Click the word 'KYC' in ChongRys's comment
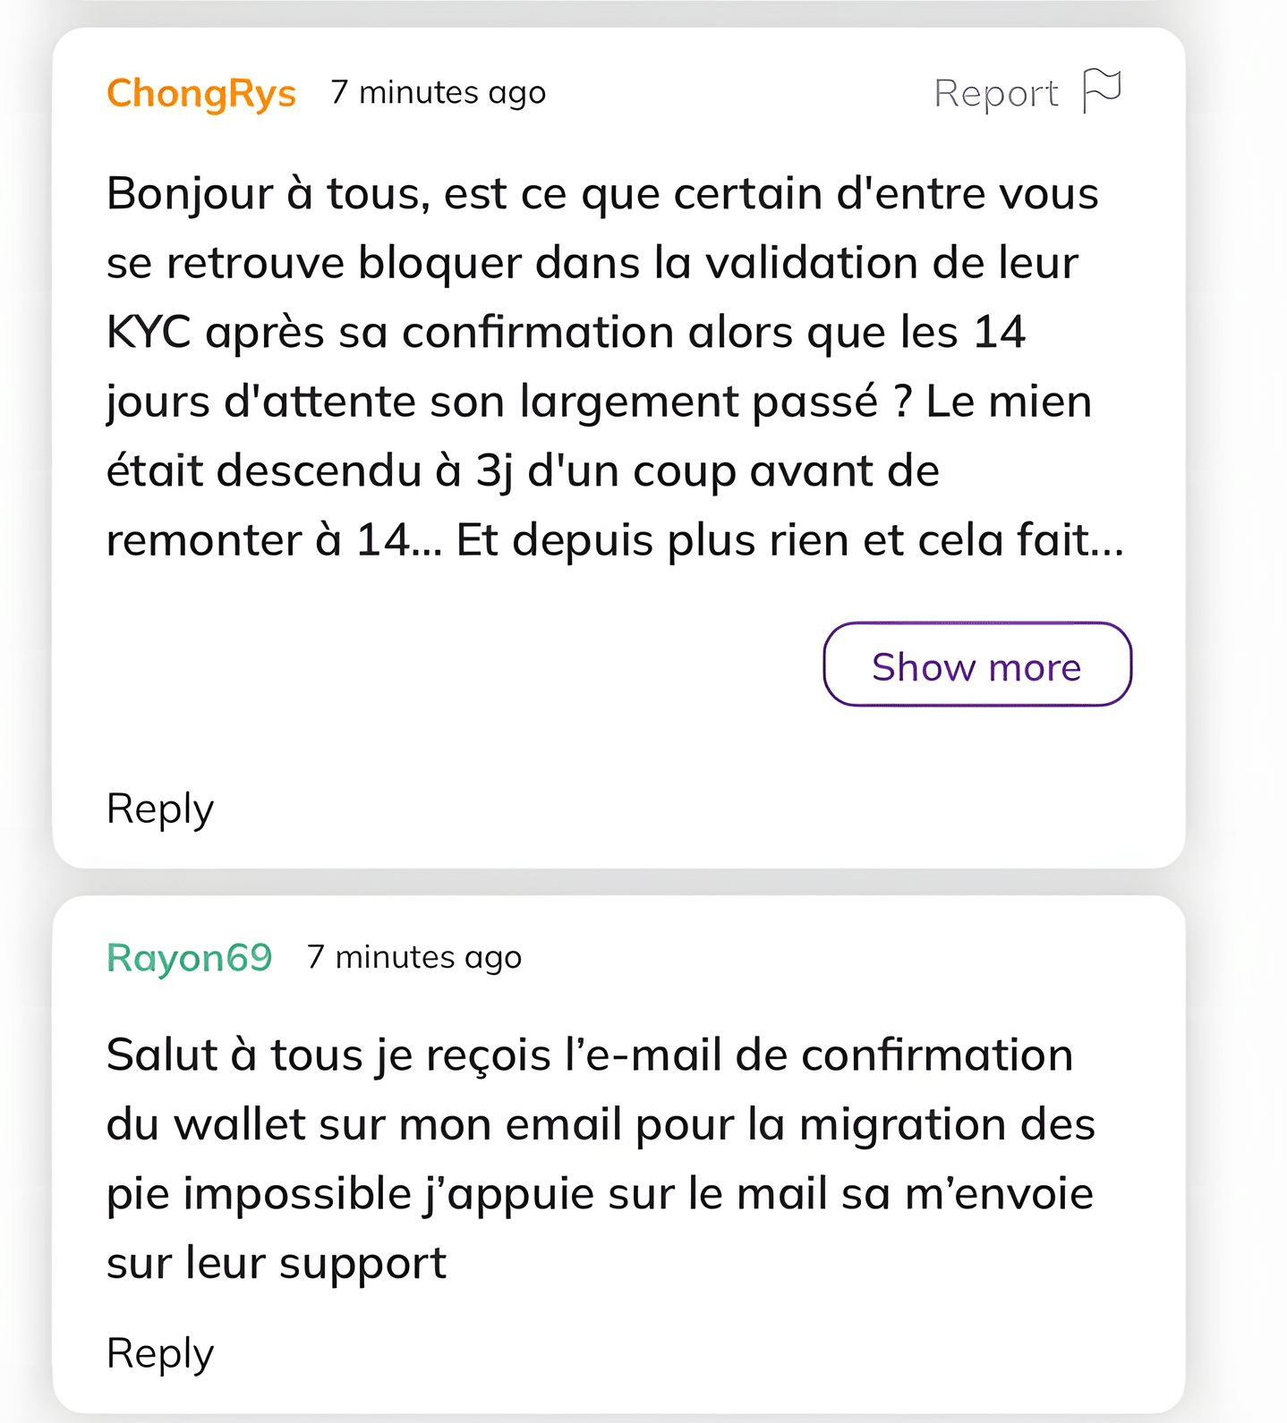 149,332
